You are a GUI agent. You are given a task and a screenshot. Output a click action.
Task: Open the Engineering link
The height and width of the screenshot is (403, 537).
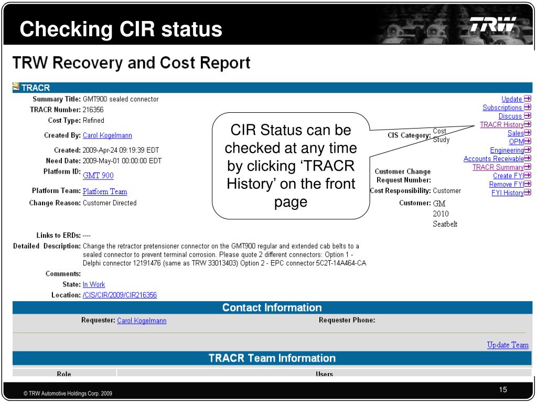[507, 150]
